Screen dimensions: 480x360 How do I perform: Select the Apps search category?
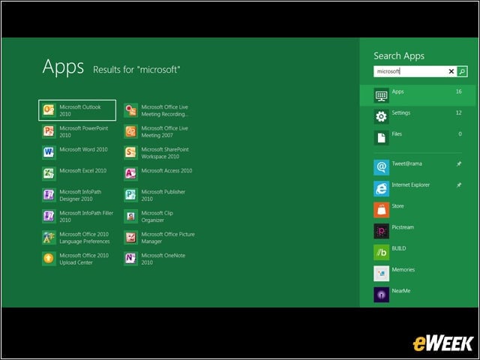pos(418,95)
